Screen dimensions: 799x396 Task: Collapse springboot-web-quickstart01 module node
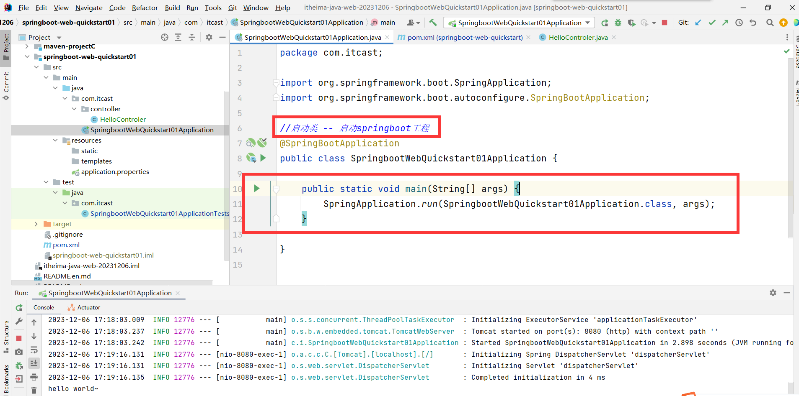(x=27, y=56)
